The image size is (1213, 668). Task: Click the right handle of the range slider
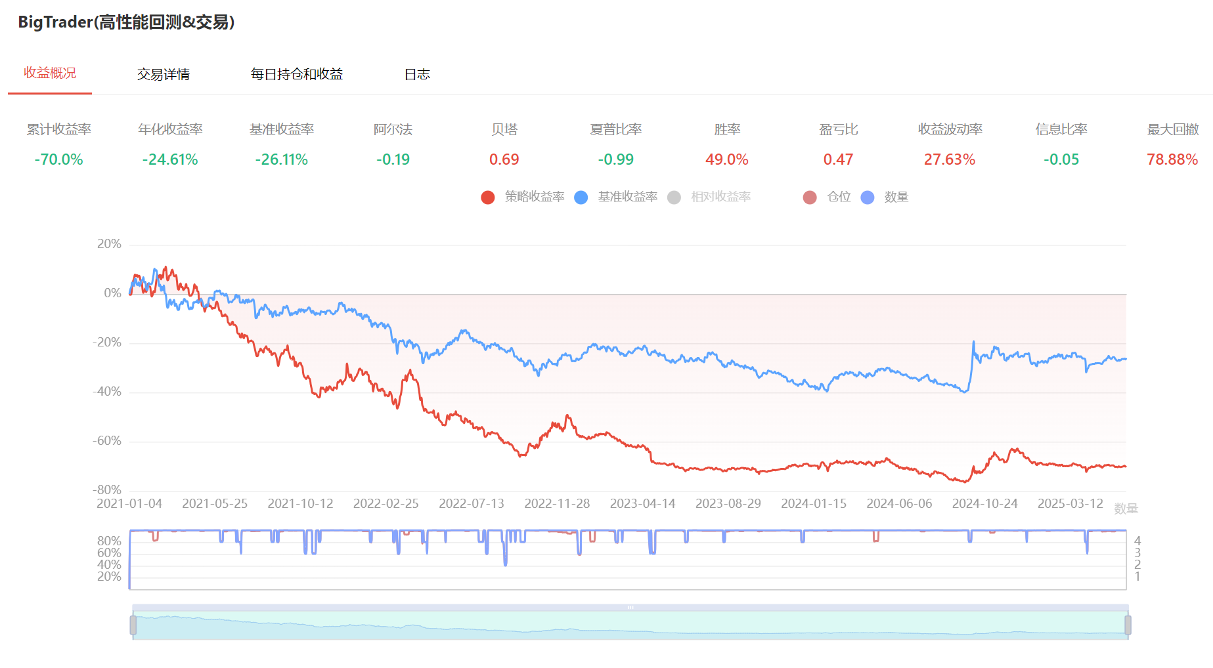click(x=1128, y=625)
